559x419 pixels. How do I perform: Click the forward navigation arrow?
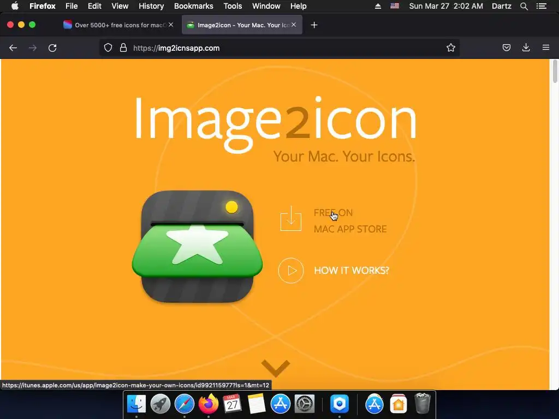tap(32, 48)
